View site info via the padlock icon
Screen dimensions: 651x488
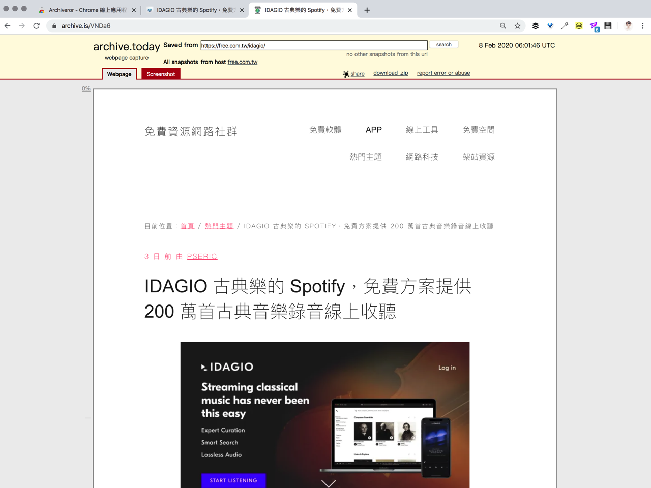click(54, 26)
